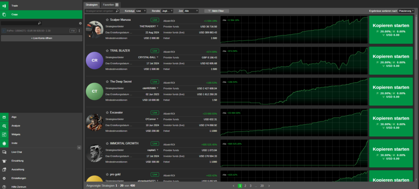Go to results page 2

[246, 186]
